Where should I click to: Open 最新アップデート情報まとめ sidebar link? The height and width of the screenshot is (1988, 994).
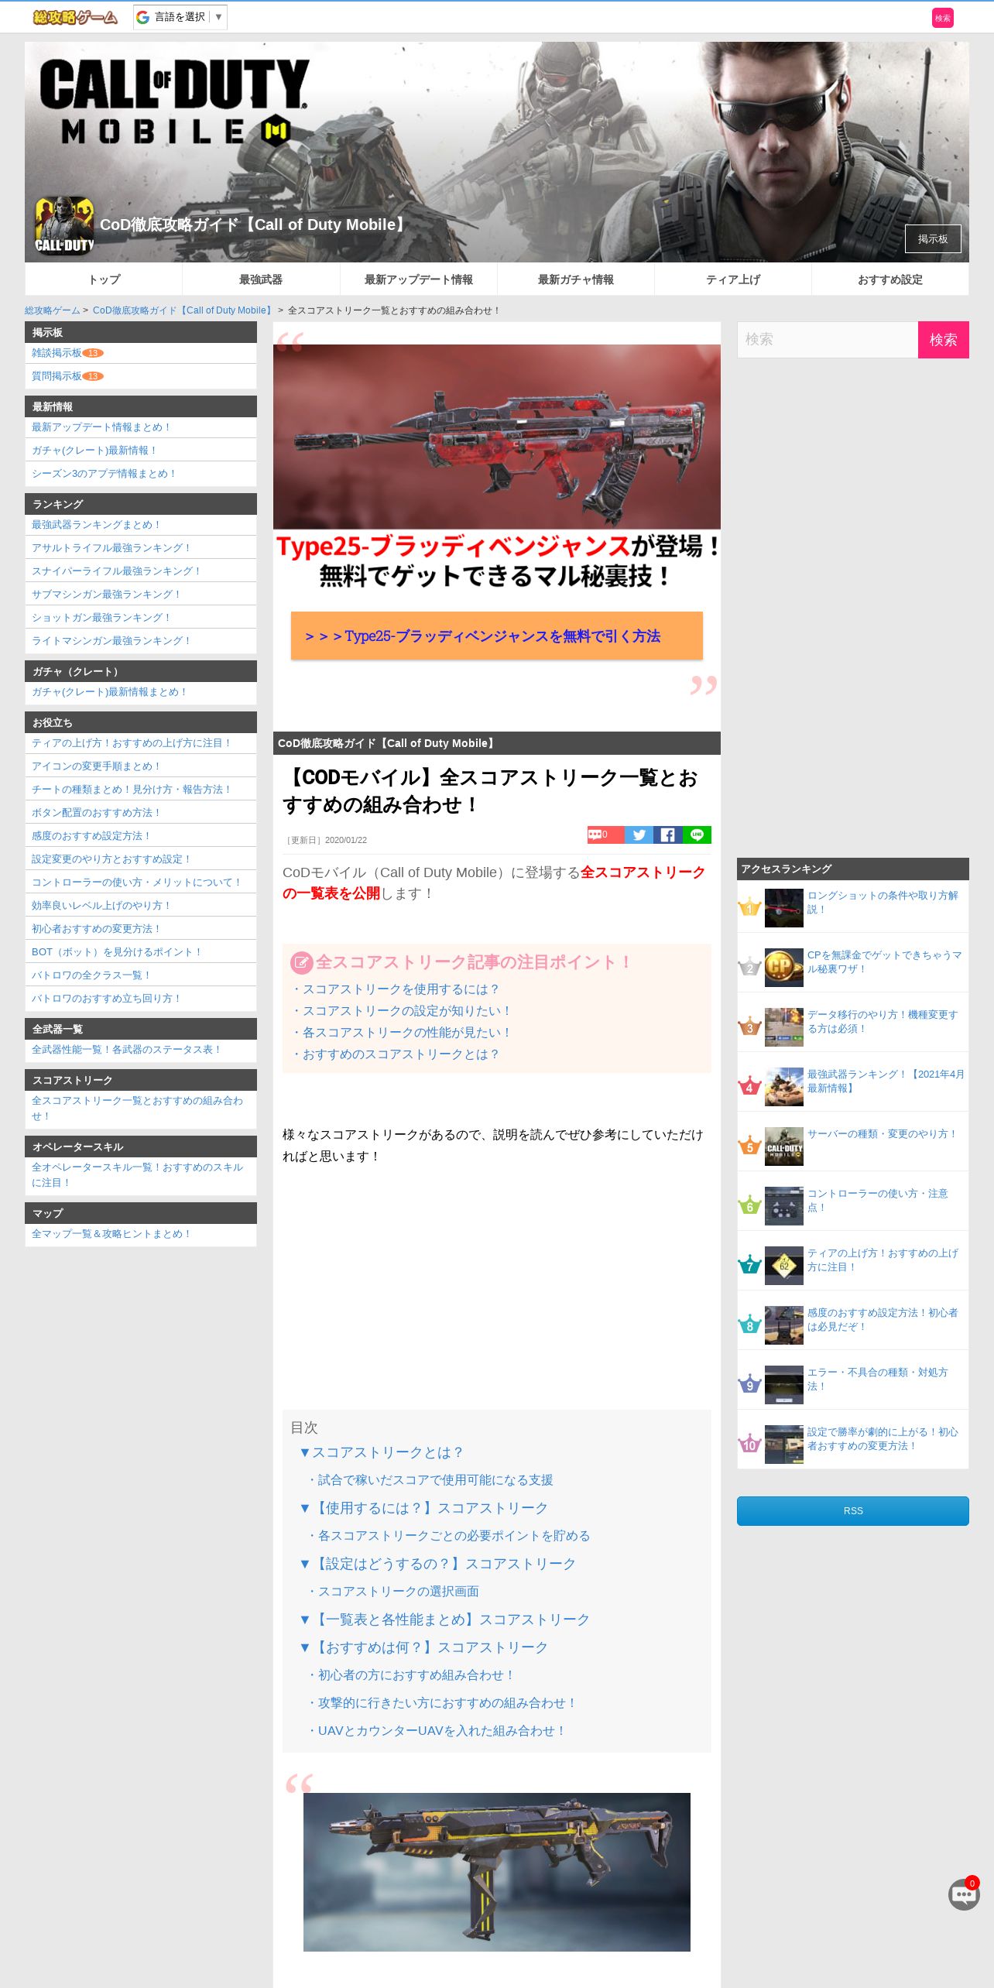coord(101,427)
